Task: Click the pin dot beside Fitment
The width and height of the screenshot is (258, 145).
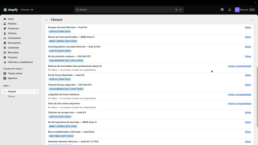Action: click(37, 92)
